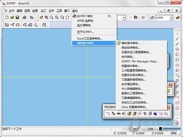This screenshot has height=137, width=183.
Task: Toggle the 英制 unit indicator in the status bar
Action: point(174,133)
